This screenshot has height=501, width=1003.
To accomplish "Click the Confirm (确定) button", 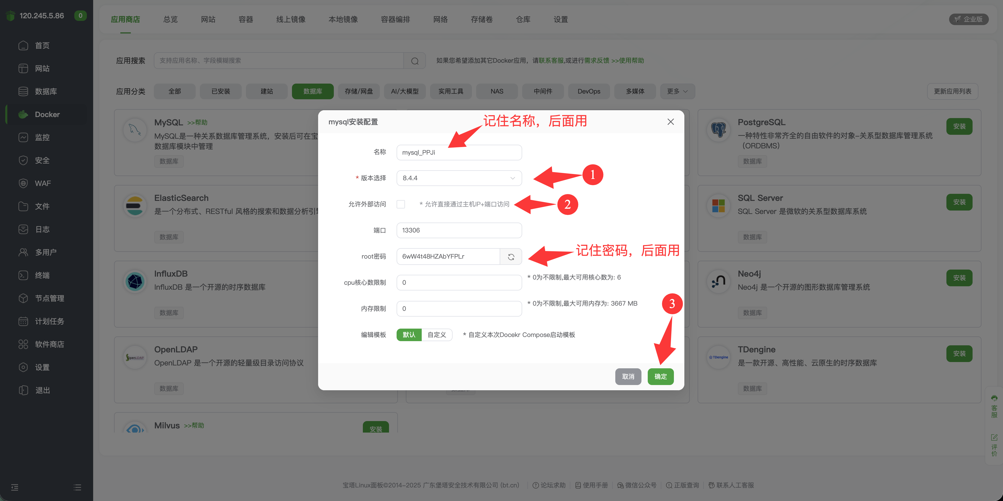I will [x=660, y=376].
